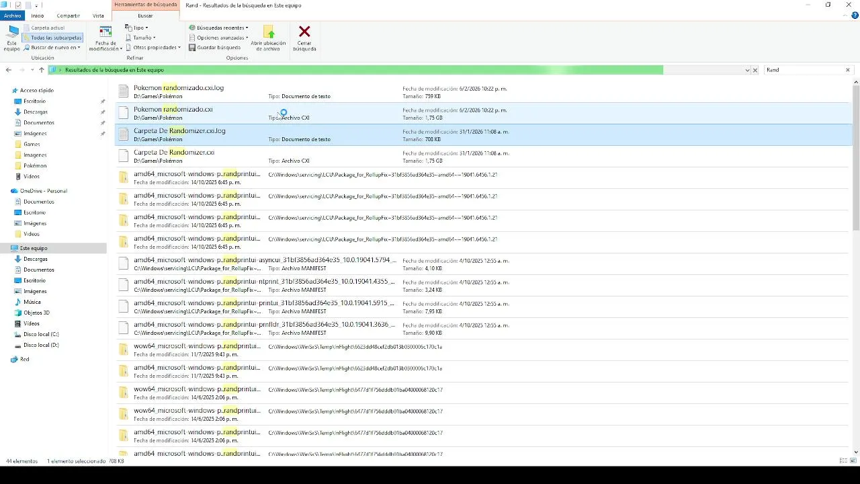Select Disco local (D:) drive
The height and width of the screenshot is (484, 860).
(41, 345)
